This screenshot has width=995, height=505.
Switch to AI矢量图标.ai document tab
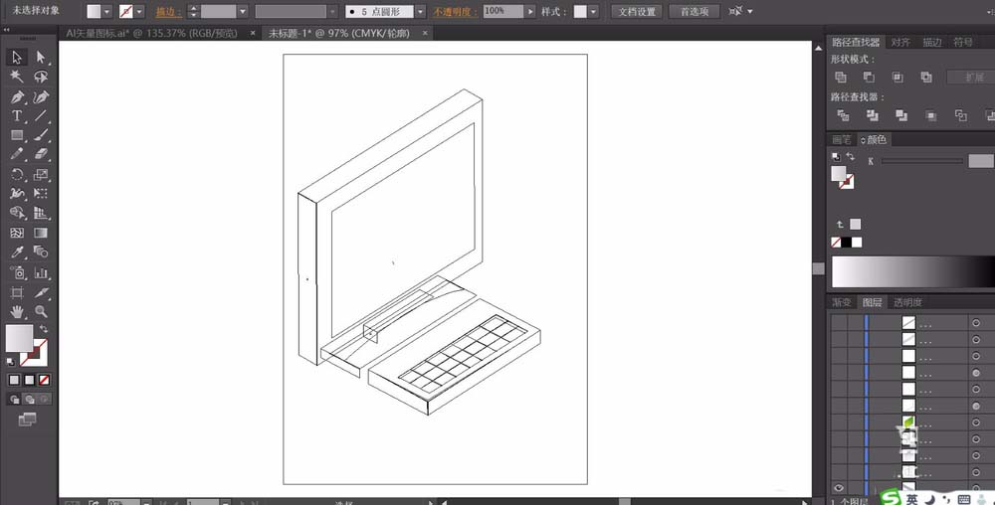point(151,33)
